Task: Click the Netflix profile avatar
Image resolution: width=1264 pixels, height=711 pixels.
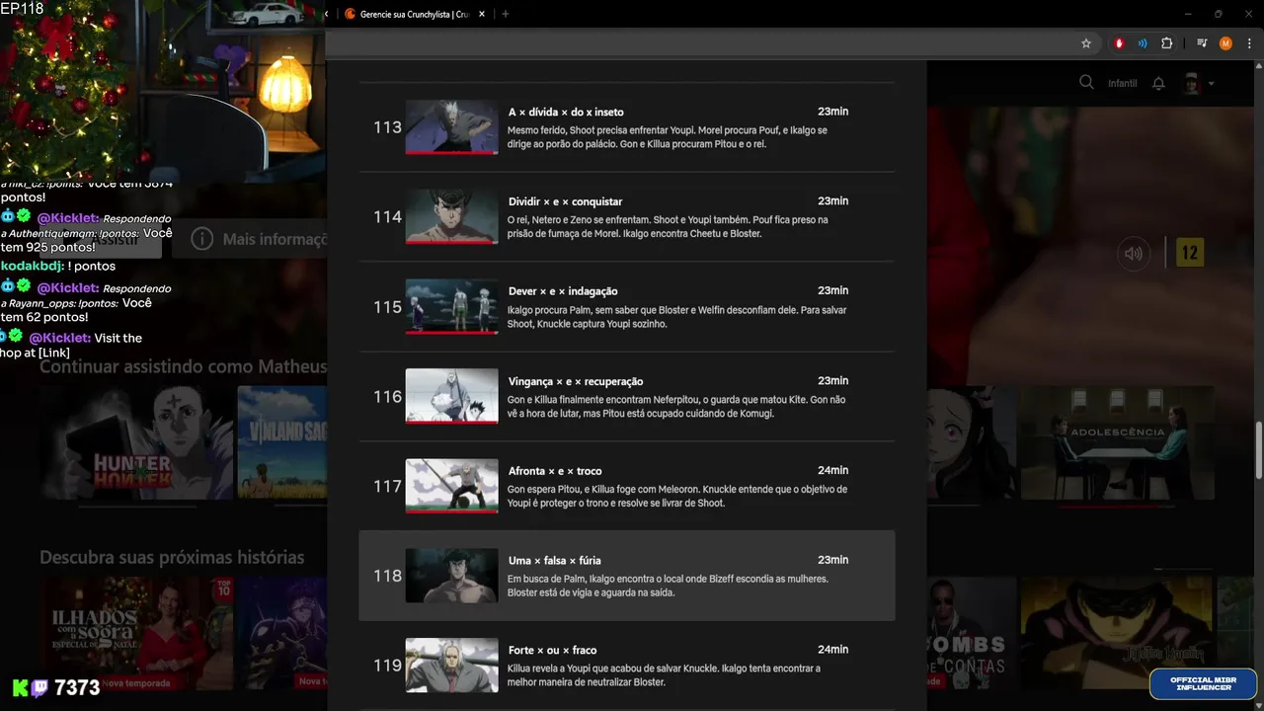Action: [x=1192, y=83]
